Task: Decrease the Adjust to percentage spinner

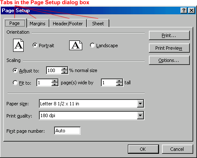Action: pos(65,72)
